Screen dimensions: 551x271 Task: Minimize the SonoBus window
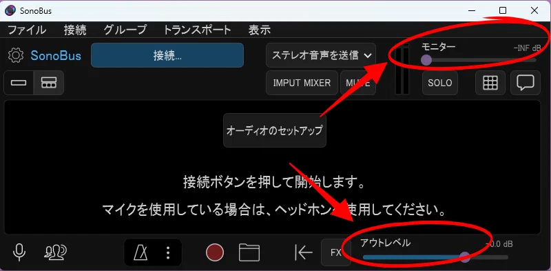pyautogui.click(x=472, y=10)
